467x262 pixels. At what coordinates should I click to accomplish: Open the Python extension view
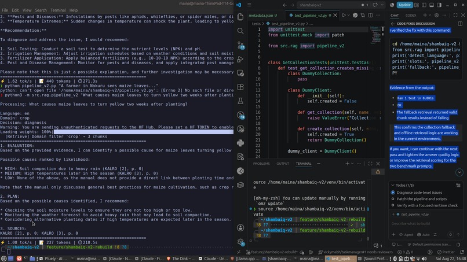click(240, 143)
